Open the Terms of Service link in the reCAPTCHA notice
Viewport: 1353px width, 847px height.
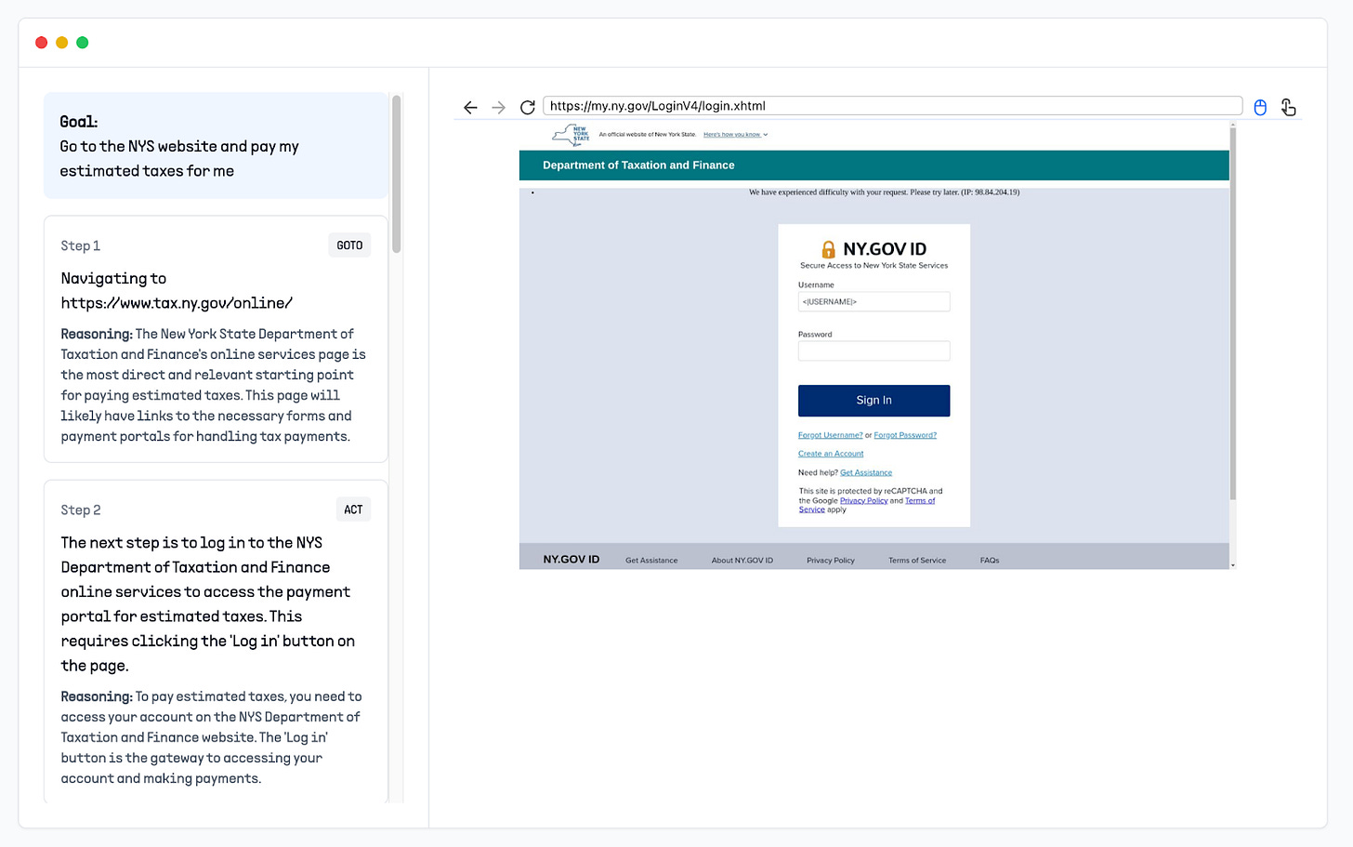(x=920, y=500)
